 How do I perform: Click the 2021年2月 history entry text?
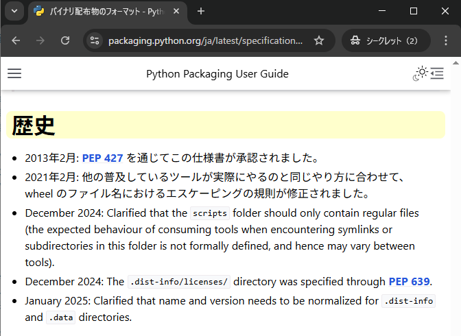click(215, 186)
